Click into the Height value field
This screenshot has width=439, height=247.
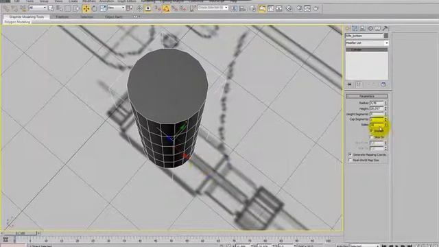pyautogui.click(x=377, y=108)
